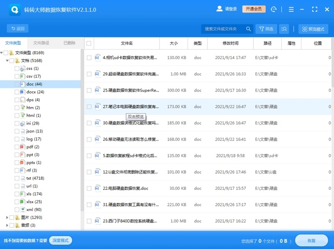Viewport: 334px width, 249px height.
Task: Open advanced search icon beside the filter
Action: click(283, 29)
